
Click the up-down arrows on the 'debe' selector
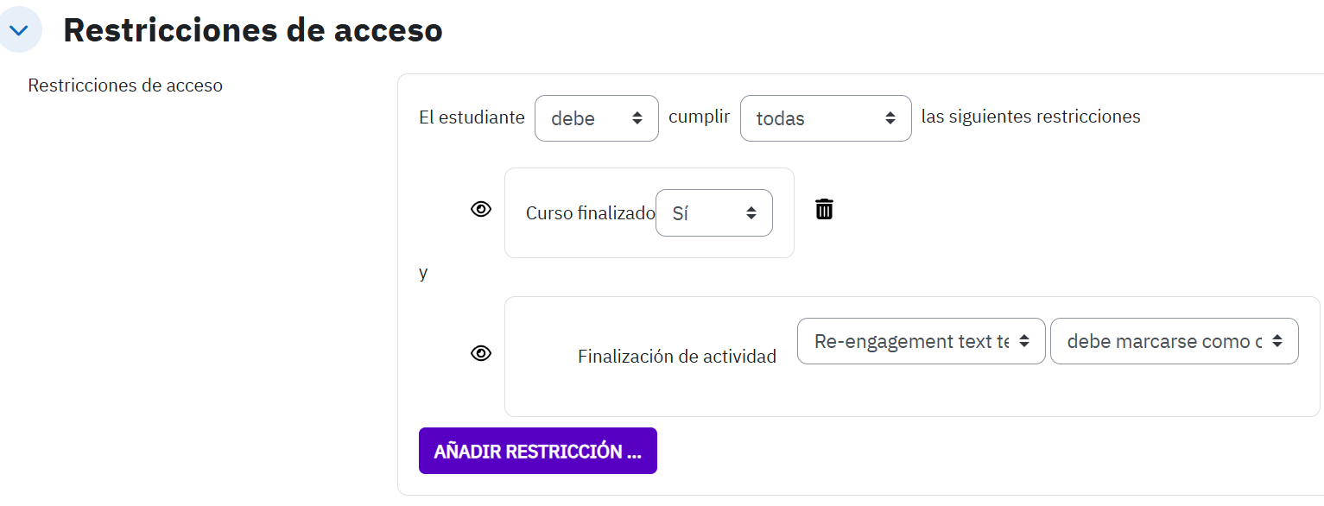pyautogui.click(x=637, y=118)
